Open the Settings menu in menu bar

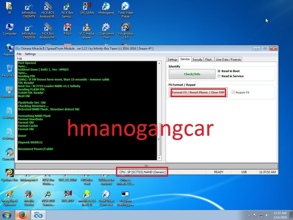click(x=30, y=54)
